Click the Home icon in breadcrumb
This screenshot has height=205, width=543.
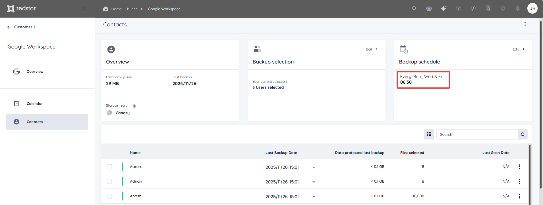(x=106, y=9)
